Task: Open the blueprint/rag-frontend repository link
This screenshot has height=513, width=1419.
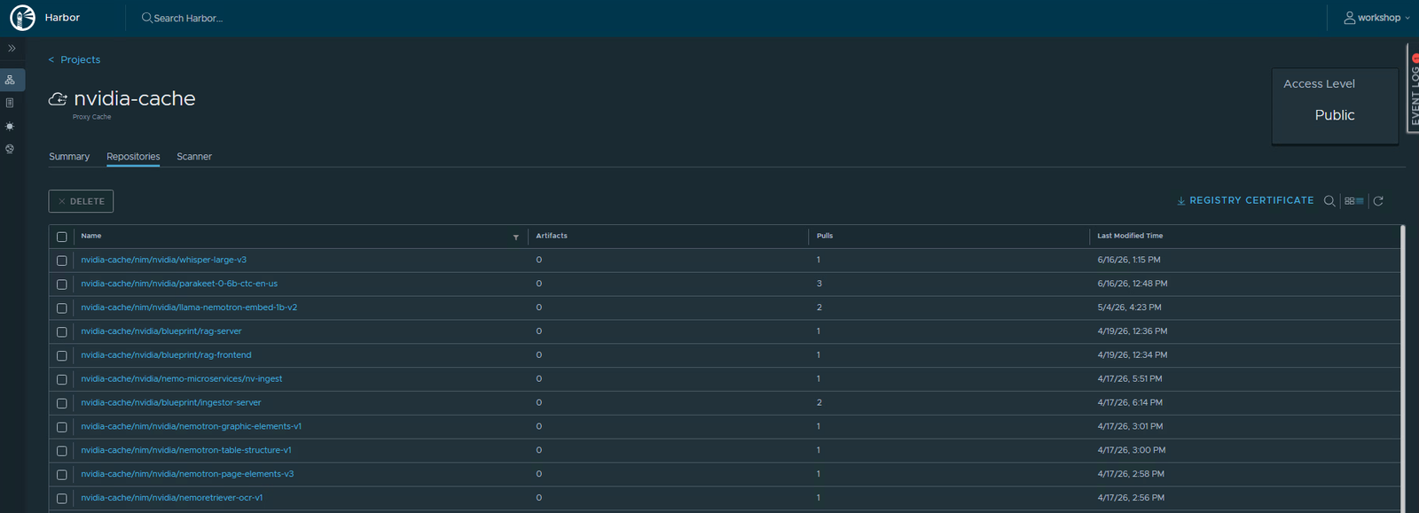Action: pos(166,355)
